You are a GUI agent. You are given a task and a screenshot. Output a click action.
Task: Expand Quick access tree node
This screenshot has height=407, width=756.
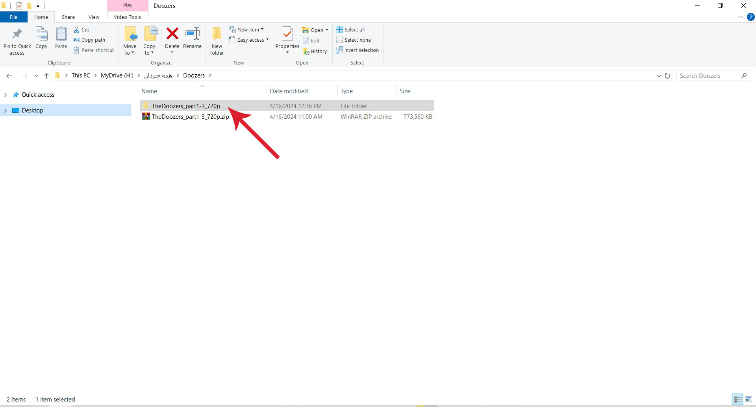(6, 95)
